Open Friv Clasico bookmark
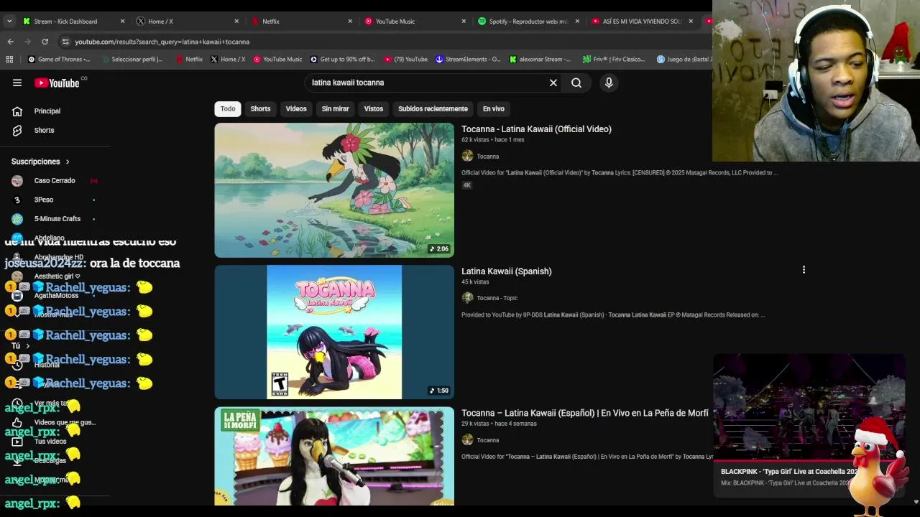The width and height of the screenshot is (920, 517). click(614, 60)
